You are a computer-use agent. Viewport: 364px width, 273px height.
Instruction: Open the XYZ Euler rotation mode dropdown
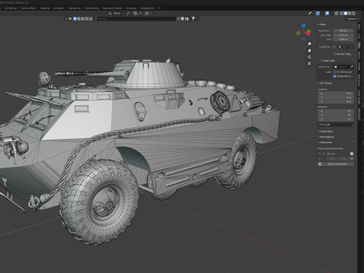[336, 124]
